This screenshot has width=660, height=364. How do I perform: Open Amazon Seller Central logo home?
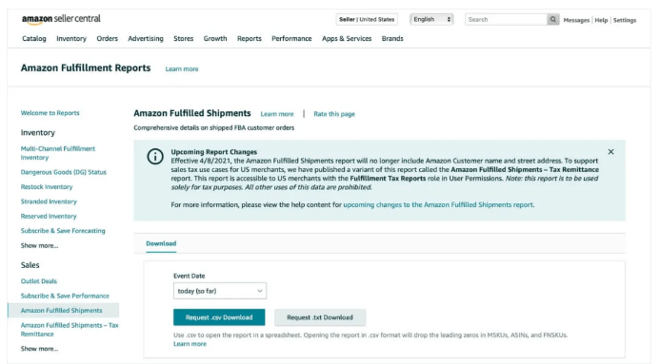pos(61,19)
